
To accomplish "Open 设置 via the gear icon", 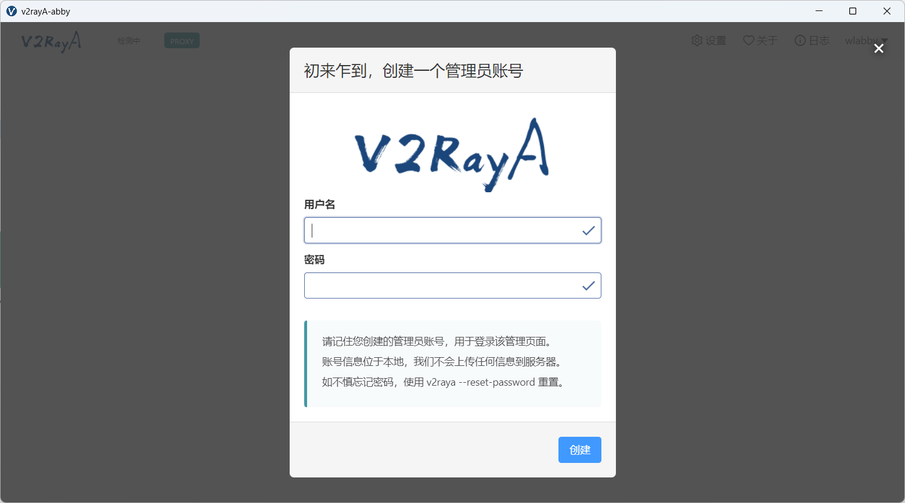I will pyautogui.click(x=709, y=41).
